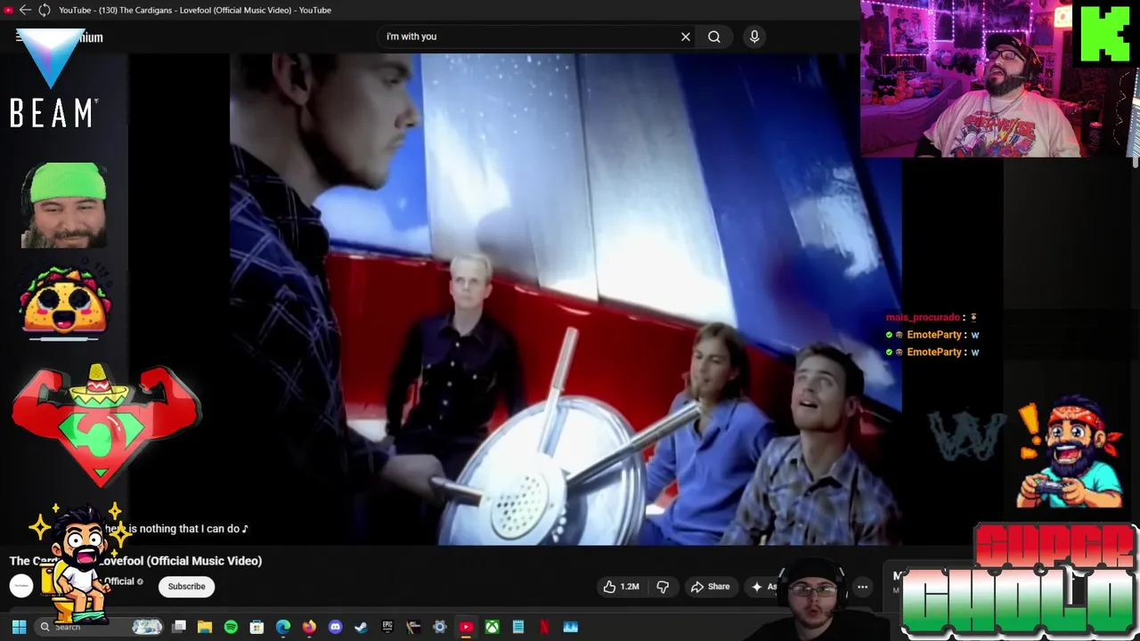Share the Lovefool music video
This screenshot has width=1140, height=641.
[x=711, y=587]
